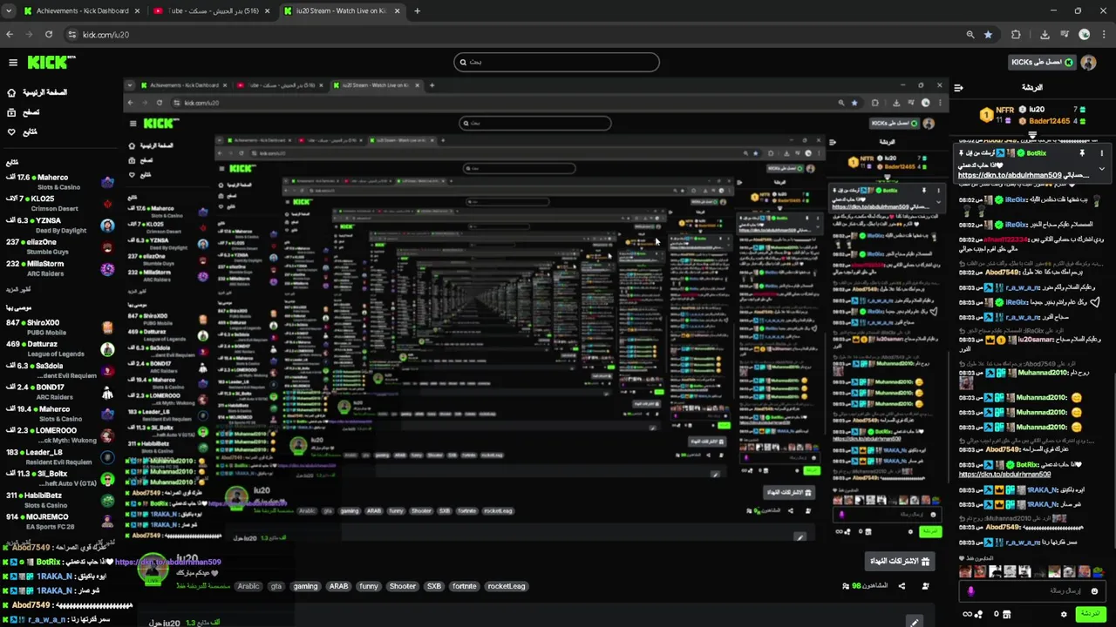This screenshot has width=1116, height=627.
Task: Click Get KICKs button
Action: click(x=1043, y=62)
